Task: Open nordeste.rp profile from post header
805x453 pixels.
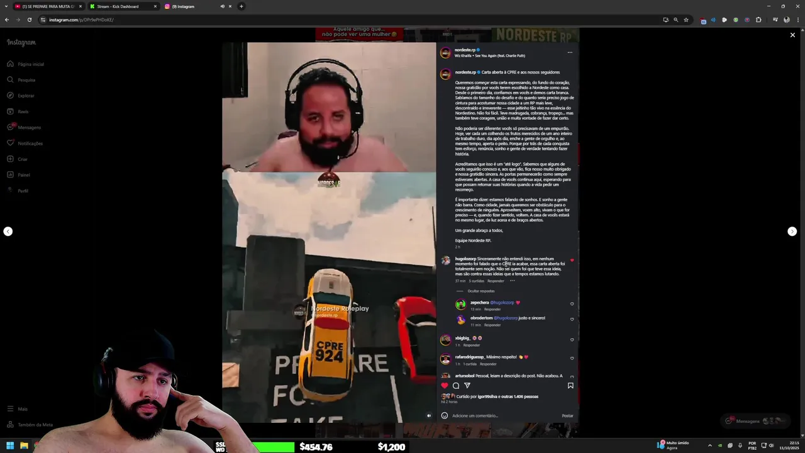Action: point(465,50)
